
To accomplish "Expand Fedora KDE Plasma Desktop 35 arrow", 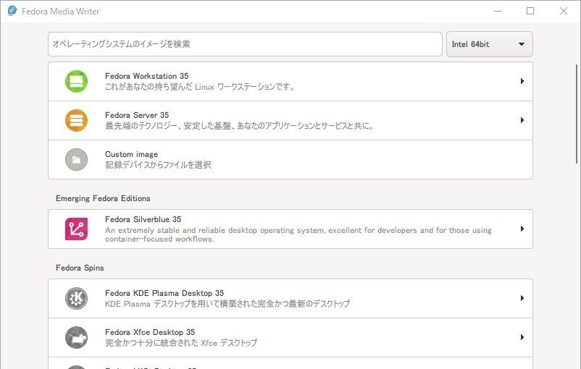I will pos(522,298).
